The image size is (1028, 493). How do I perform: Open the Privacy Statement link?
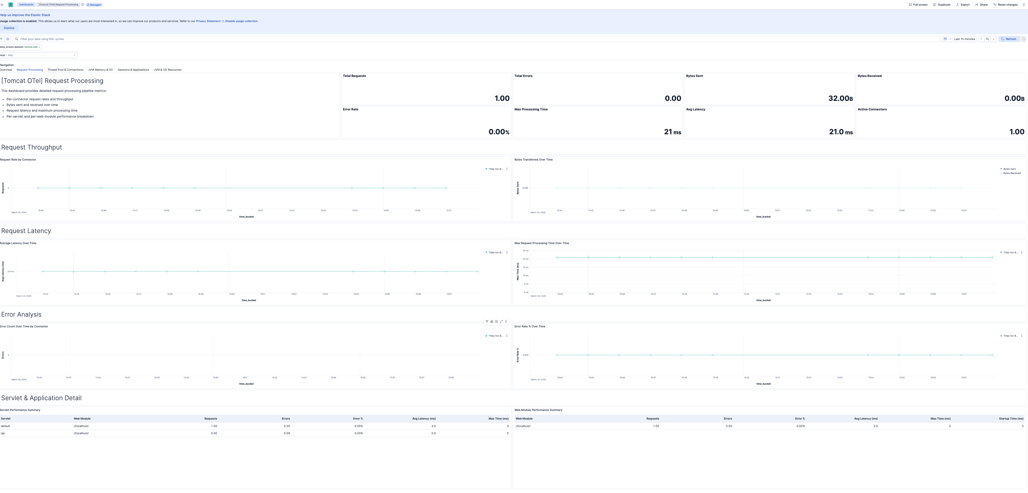208,21
